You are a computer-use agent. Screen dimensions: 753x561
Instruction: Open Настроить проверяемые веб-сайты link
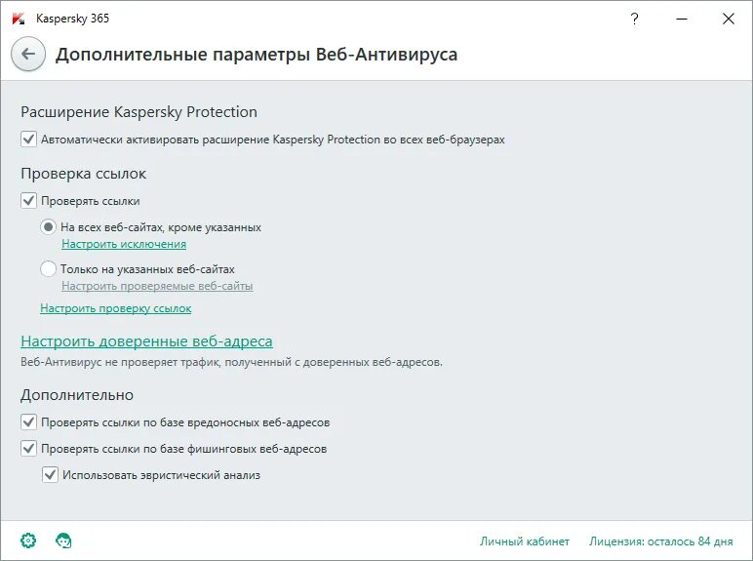(157, 286)
